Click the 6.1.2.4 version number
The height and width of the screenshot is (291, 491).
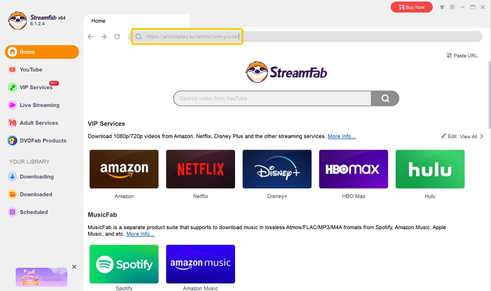[37, 24]
